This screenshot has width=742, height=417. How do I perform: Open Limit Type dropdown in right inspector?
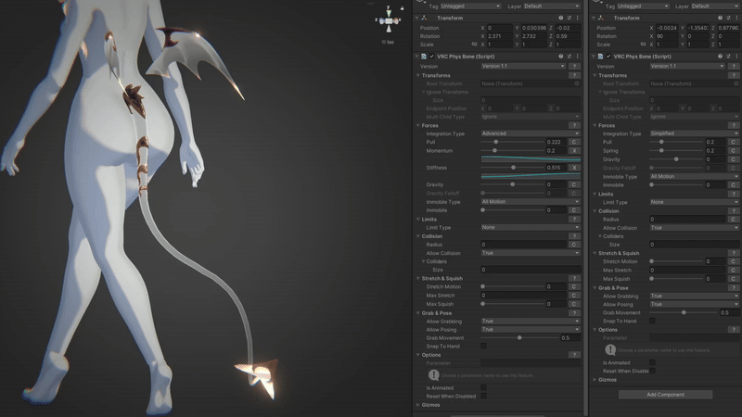pos(694,202)
